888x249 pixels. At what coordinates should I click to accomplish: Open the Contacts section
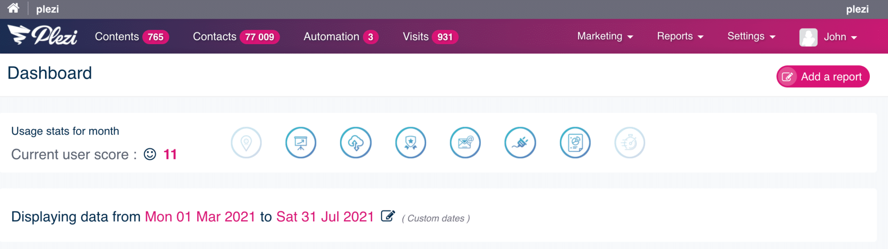point(236,37)
